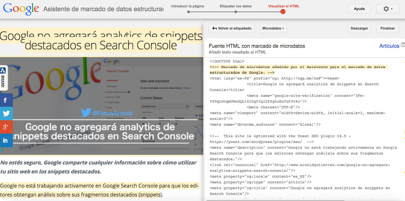This screenshot has width=405, height=201.
Task: Click the meta charset UTF-8 line
Action: tap(273, 107)
